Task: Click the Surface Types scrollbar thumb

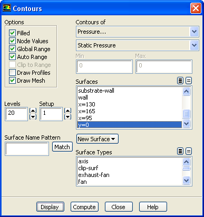Action: click(186, 169)
